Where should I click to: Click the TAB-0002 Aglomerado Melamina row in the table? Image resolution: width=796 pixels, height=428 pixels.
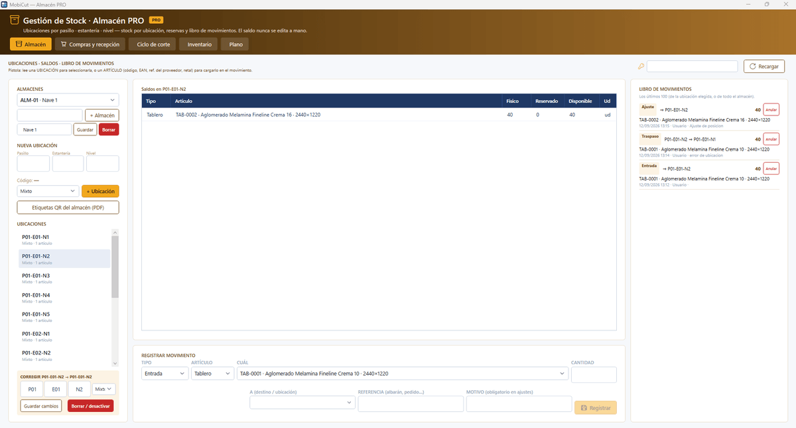(379, 115)
